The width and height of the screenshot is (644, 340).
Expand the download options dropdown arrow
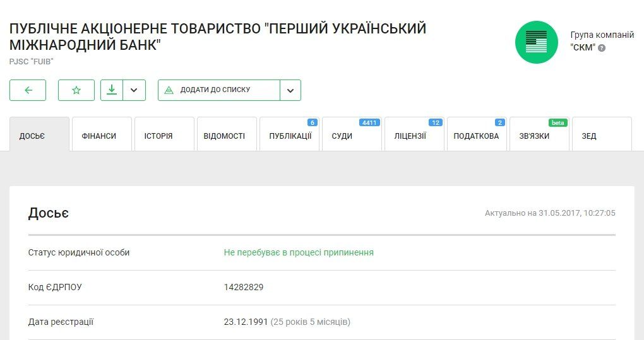pyautogui.click(x=134, y=90)
